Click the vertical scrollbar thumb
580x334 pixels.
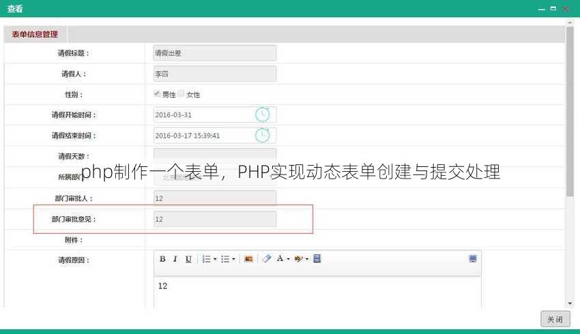570,111
